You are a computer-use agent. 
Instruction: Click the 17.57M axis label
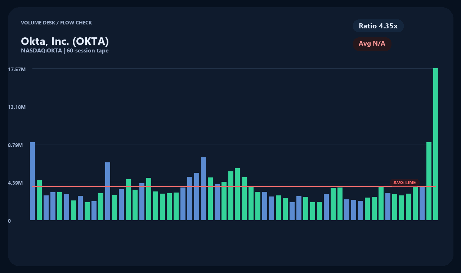tap(17, 69)
